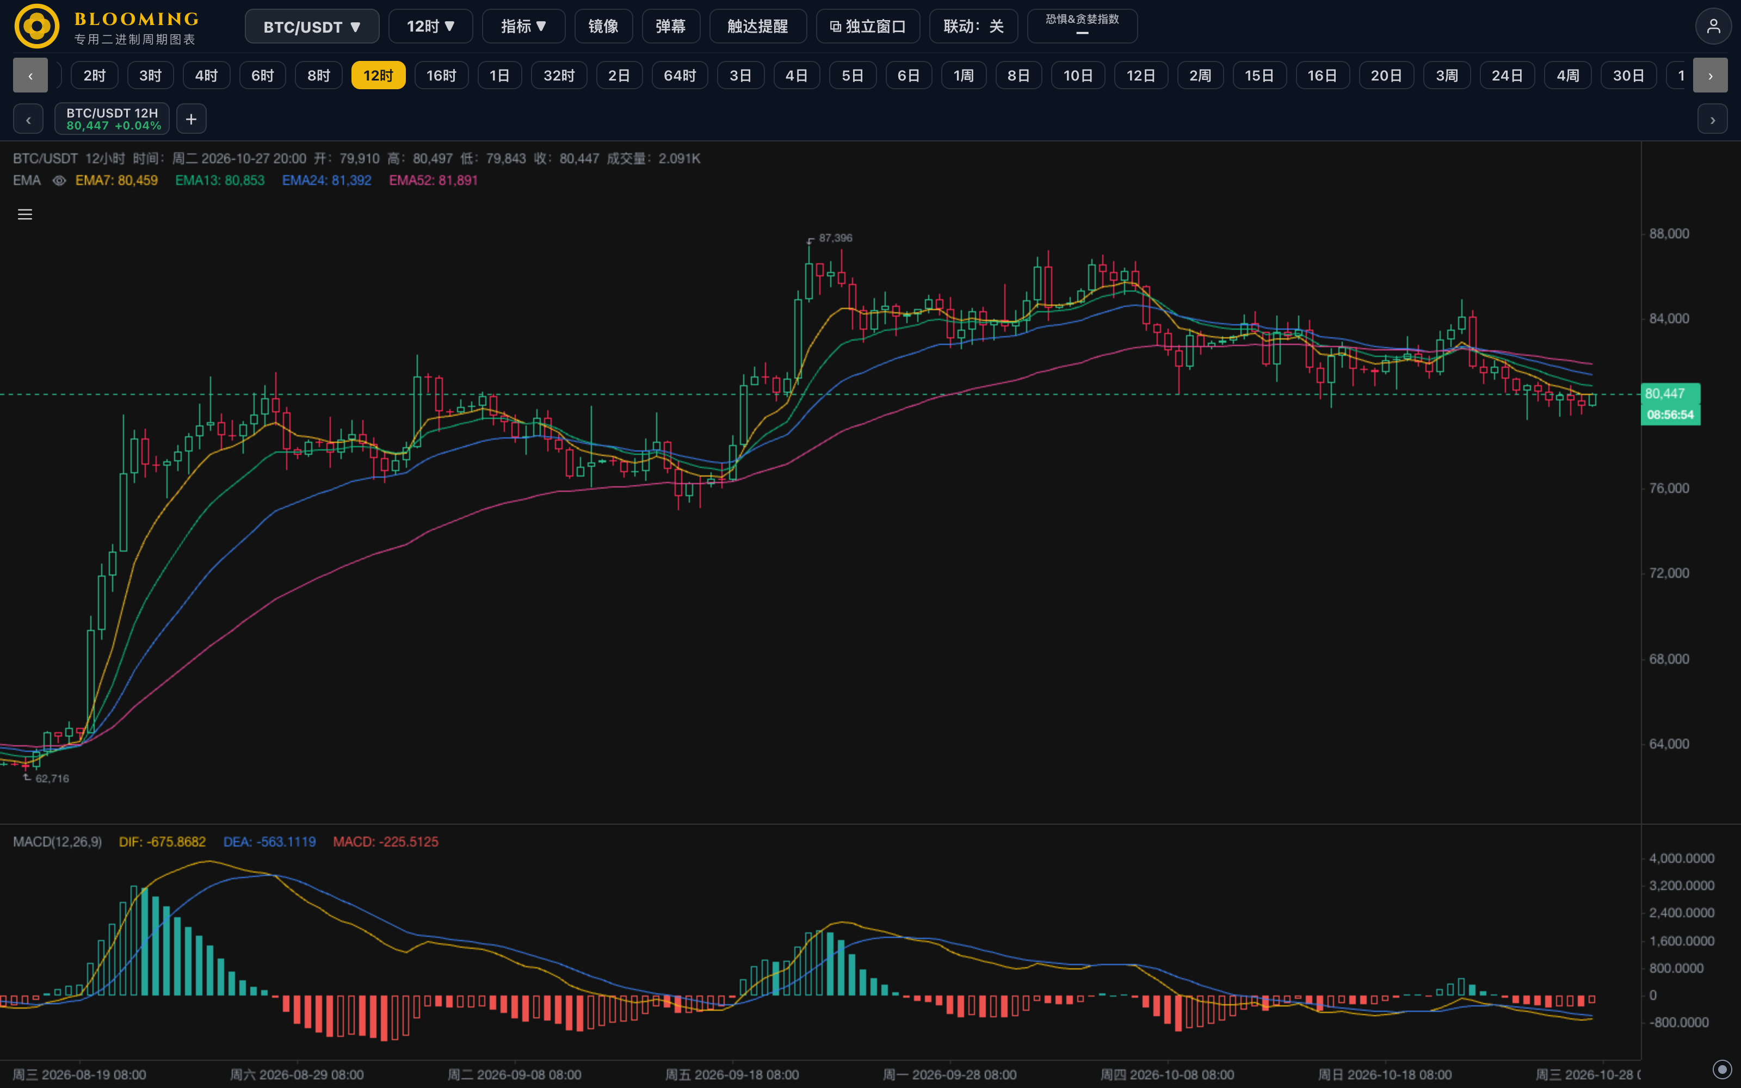Select the 2时 timeframe
Screen dimensions: 1741x1088
(x=94, y=76)
